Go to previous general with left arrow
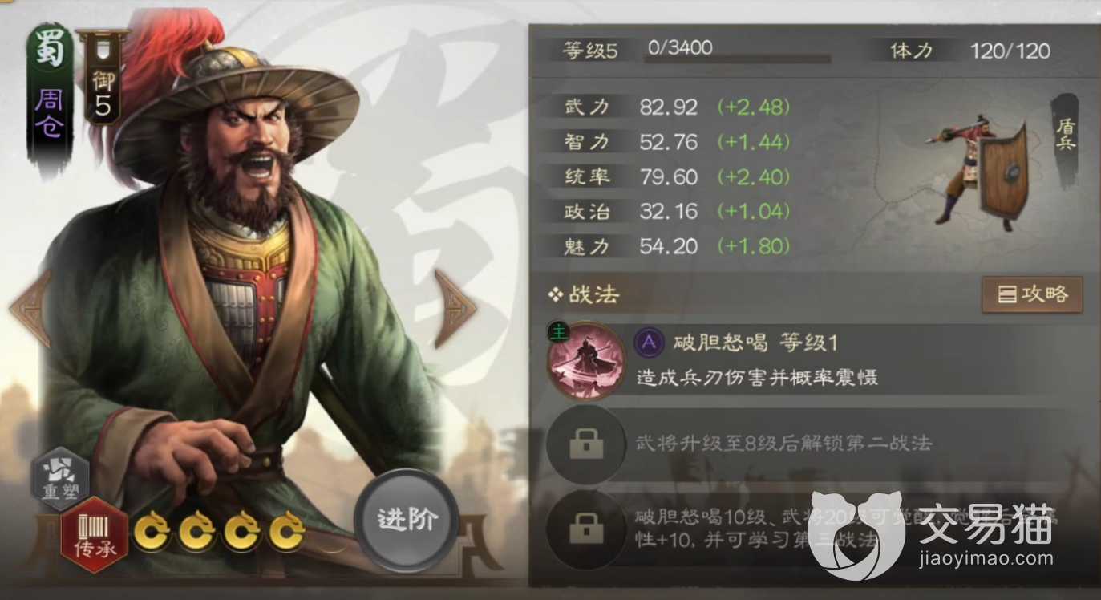Image resolution: width=1101 pixels, height=600 pixels. 30,308
